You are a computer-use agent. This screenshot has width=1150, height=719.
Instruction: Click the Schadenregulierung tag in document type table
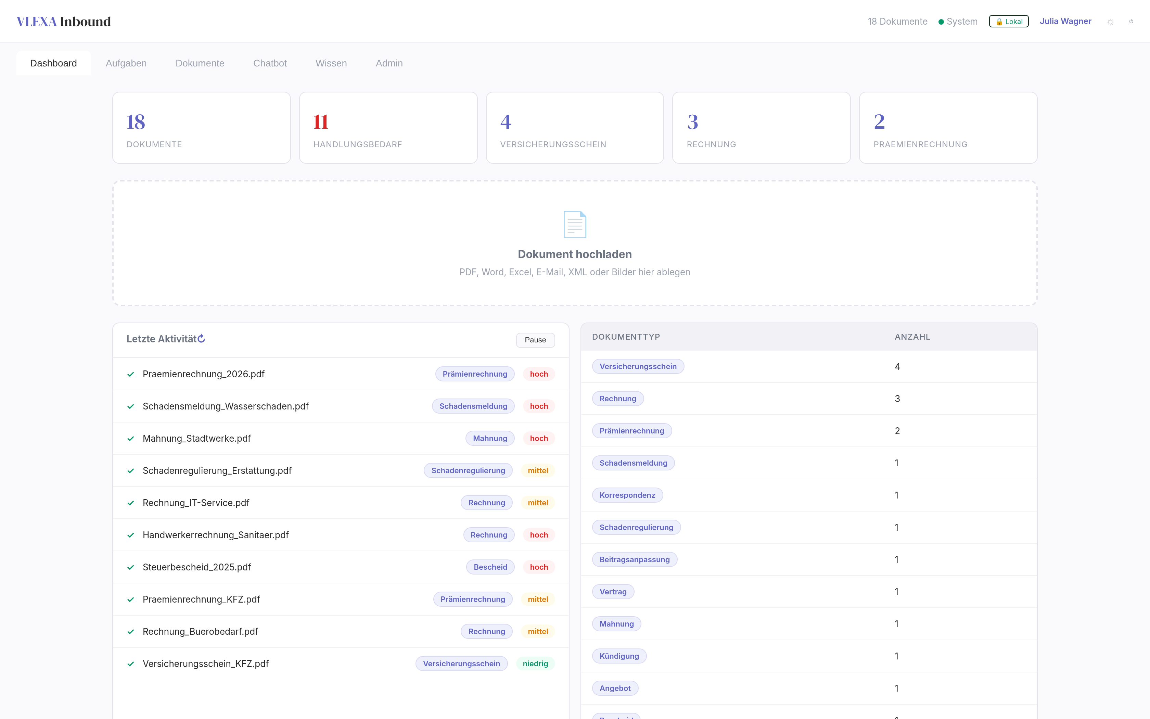[636, 527]
